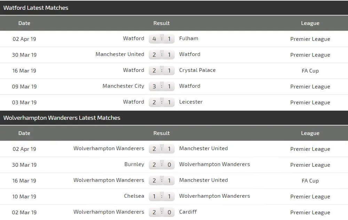
Task: Click Crystal Palace in FA Cup row
Action: 197,70
